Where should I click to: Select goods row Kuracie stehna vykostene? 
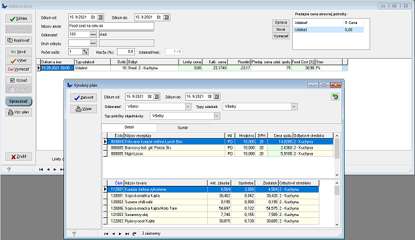tap(211, 189)
